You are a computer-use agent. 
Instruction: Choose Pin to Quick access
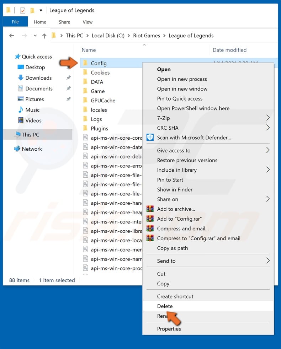(180, 98)
